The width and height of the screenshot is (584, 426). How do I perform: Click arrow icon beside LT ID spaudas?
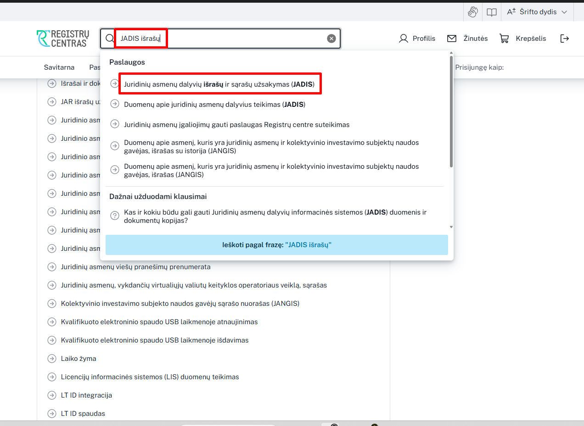point(52,414)
